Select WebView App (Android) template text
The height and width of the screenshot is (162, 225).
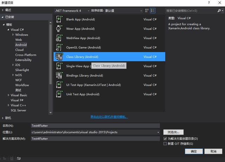click(x=83, y=38)
